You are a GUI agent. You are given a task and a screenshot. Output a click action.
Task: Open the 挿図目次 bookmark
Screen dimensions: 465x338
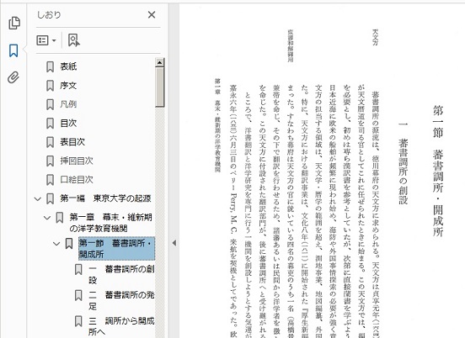point(77,161)
